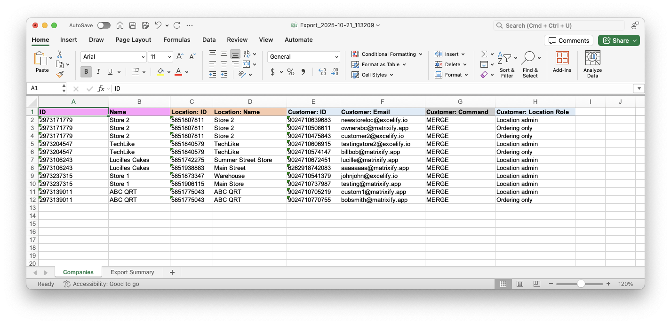Image resolution: width=671 pixels, height=324 pixels.
Task: Click the Merge and Center icon
Action: click(x=247, y=64)
